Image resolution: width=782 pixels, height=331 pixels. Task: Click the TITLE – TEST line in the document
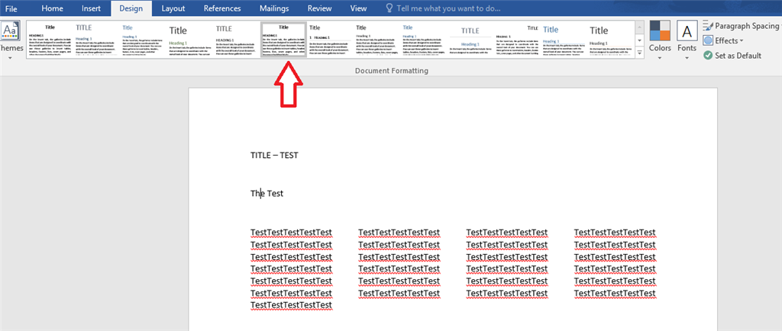click(274, 156)
